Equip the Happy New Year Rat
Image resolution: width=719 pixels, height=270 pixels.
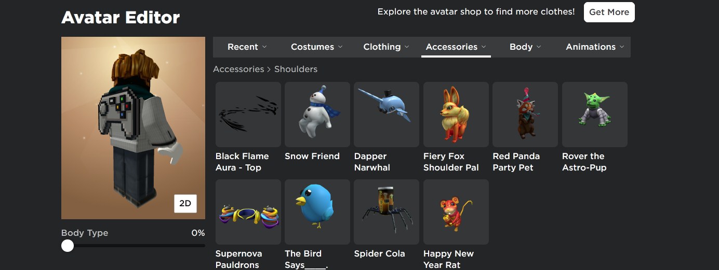point(456,212)
